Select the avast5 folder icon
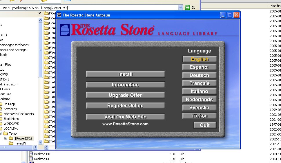 pyautogui.click(x=11, y=143)
